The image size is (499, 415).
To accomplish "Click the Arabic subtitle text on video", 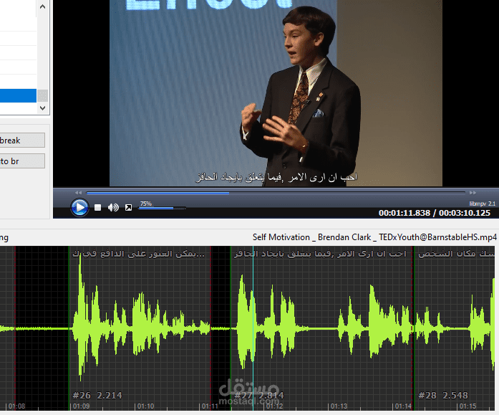I will pos(277,177).
